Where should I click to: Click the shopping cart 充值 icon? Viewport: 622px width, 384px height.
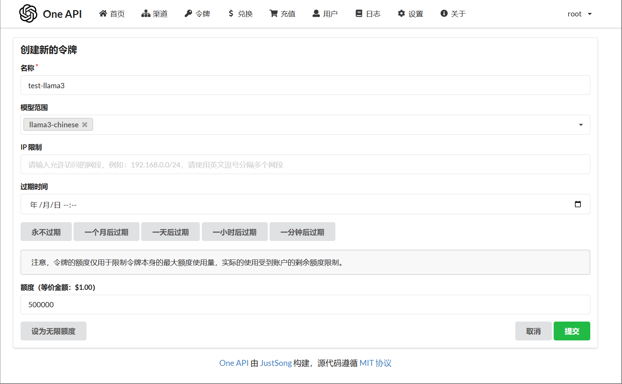(x=274, y=14)
